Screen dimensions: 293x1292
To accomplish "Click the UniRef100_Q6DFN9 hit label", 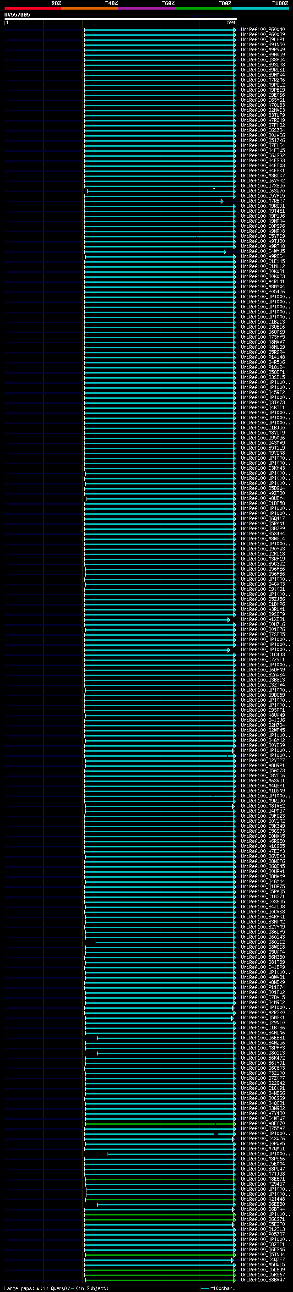I will [263, 670].
